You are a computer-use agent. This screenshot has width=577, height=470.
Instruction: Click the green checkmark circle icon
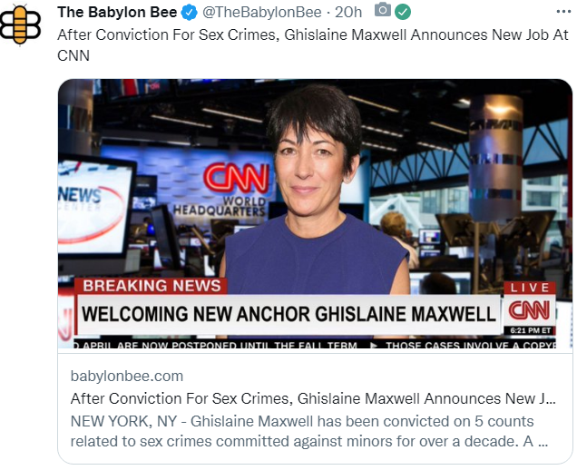pos(403,13)
